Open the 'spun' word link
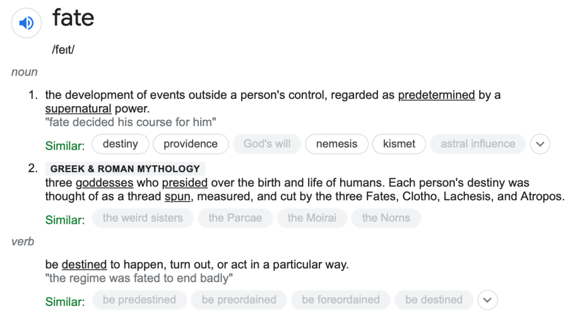582x323 pixels. coord(177,197)
